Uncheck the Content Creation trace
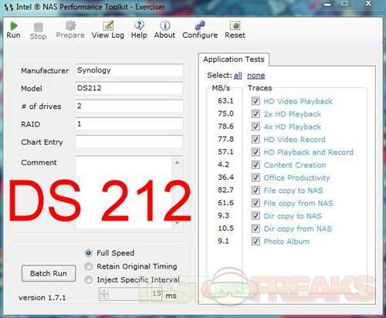This screenshot has width=386, height=318. pyautogui.click(x=256, y=164)
